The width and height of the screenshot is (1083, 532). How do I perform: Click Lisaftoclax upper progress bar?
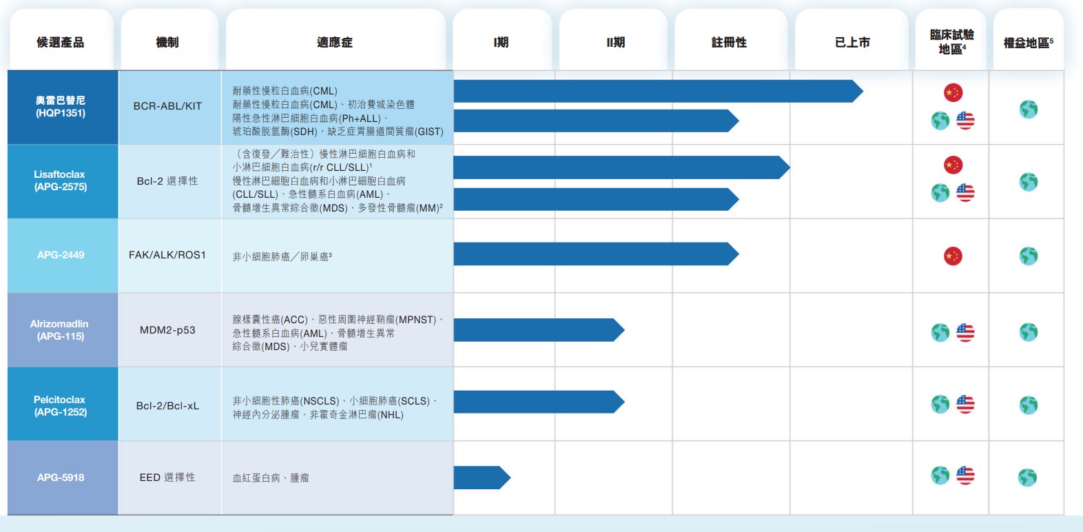621,167
